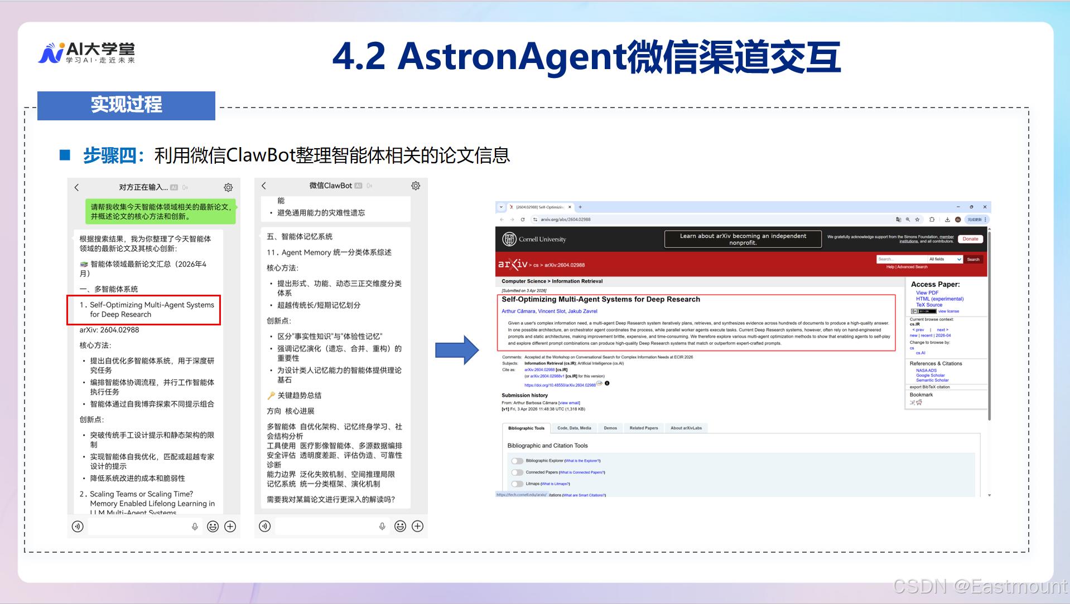Click the browser profile avatar
This screenshot has height=604, width=1070.
[x=958, y=220]
